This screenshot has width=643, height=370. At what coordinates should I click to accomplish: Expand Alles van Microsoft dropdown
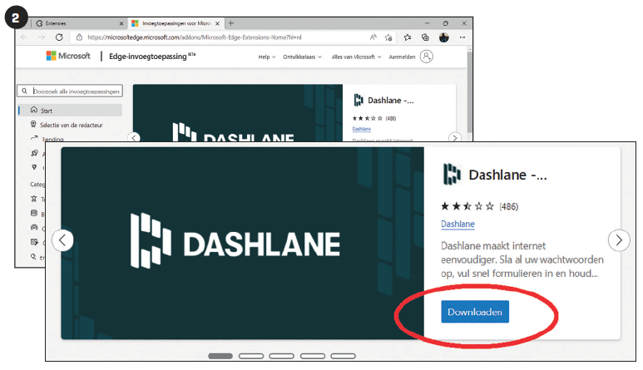pos(356,57)
